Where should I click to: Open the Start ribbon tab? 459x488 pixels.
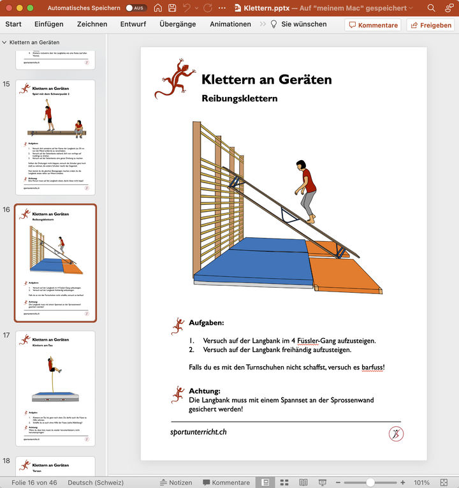click(x=13, y=24)
